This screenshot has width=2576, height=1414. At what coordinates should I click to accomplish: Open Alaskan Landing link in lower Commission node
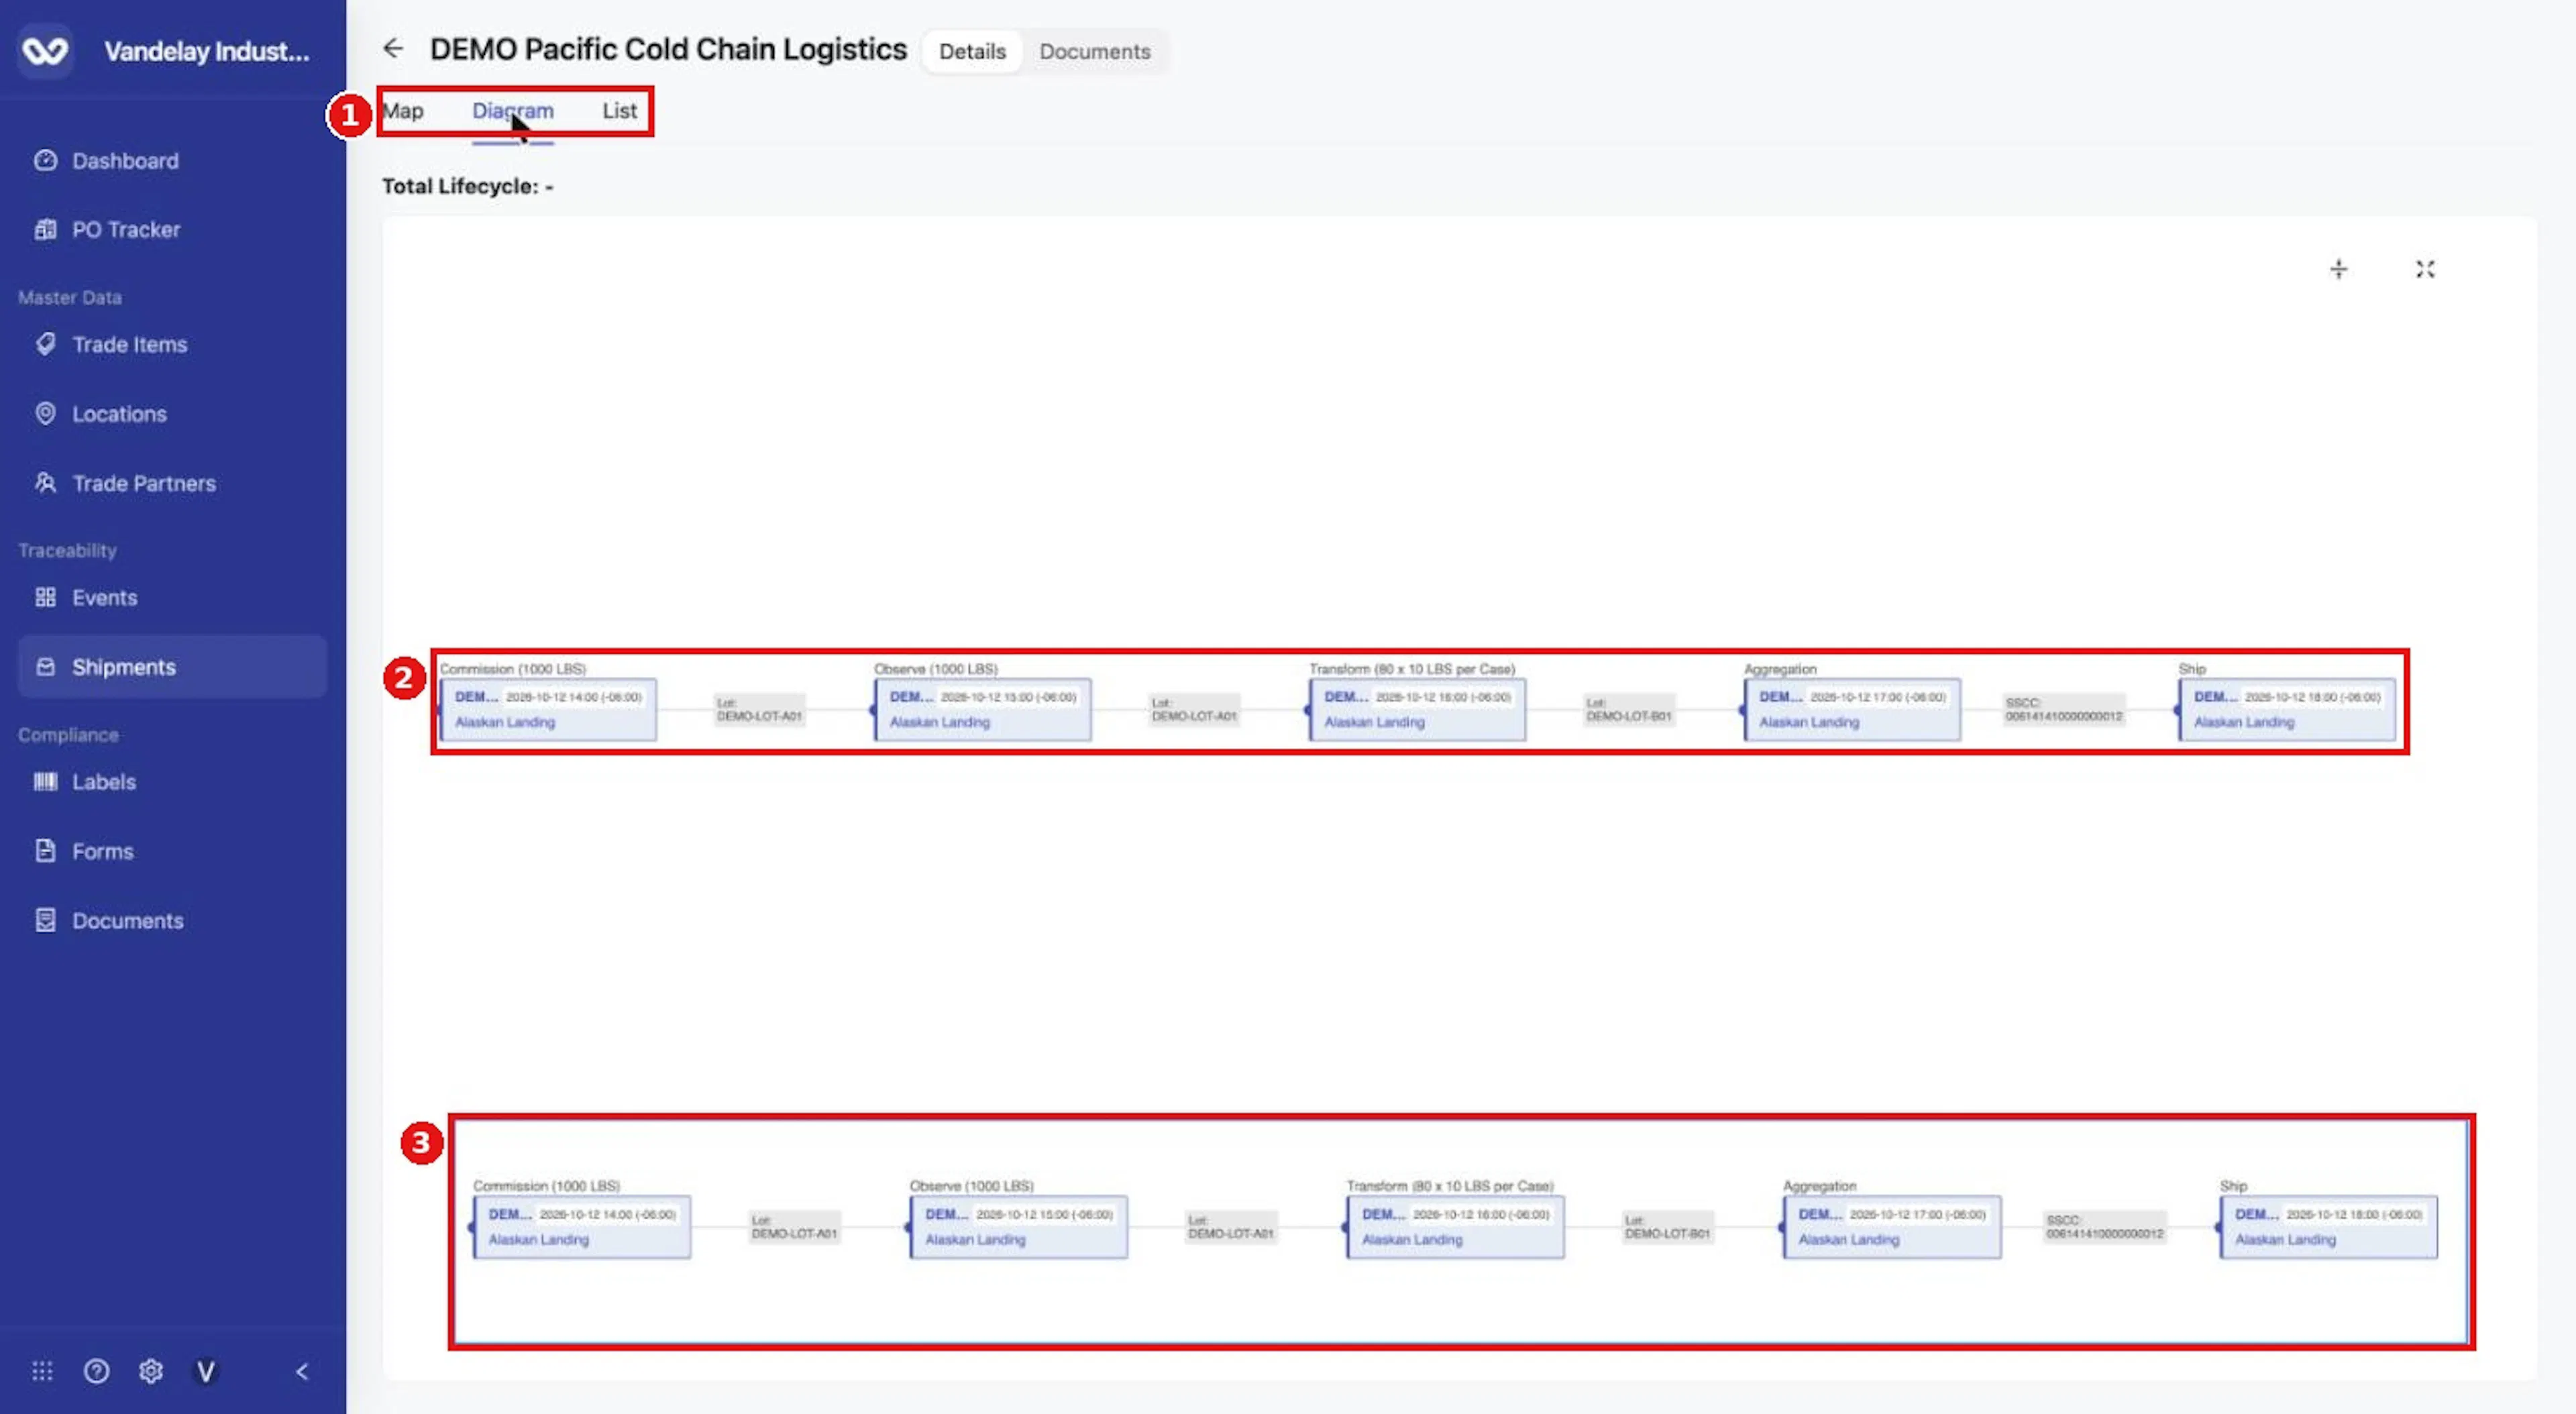[x=538, y=1239]
